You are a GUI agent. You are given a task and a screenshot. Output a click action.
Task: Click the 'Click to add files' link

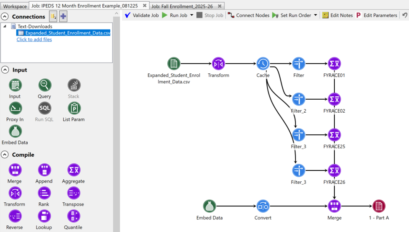pos(34,39)
